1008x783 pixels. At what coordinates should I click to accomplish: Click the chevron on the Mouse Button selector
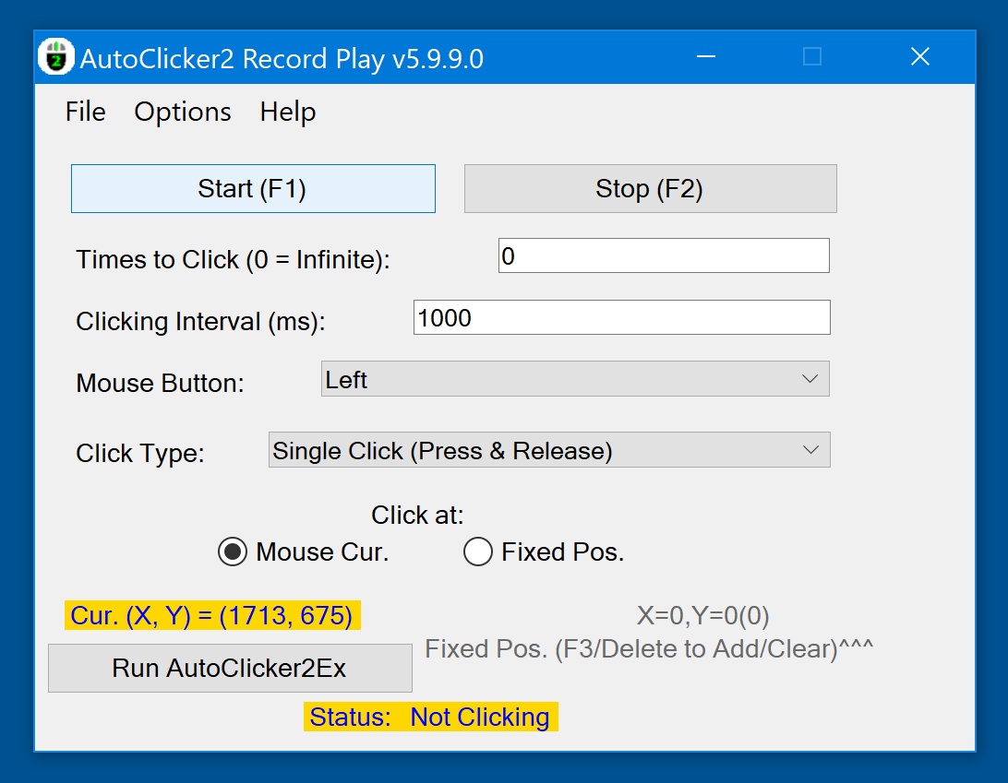click(x=810, y=378)
